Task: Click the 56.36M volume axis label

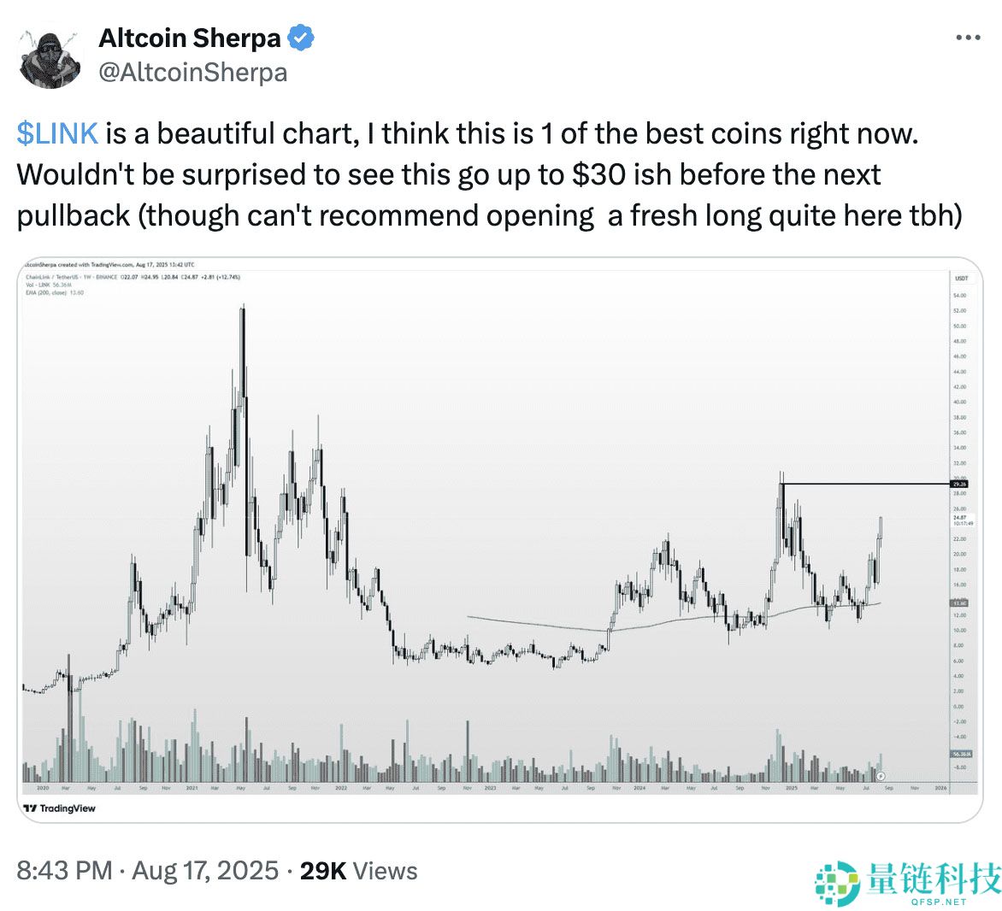Action: pos(960,755)
